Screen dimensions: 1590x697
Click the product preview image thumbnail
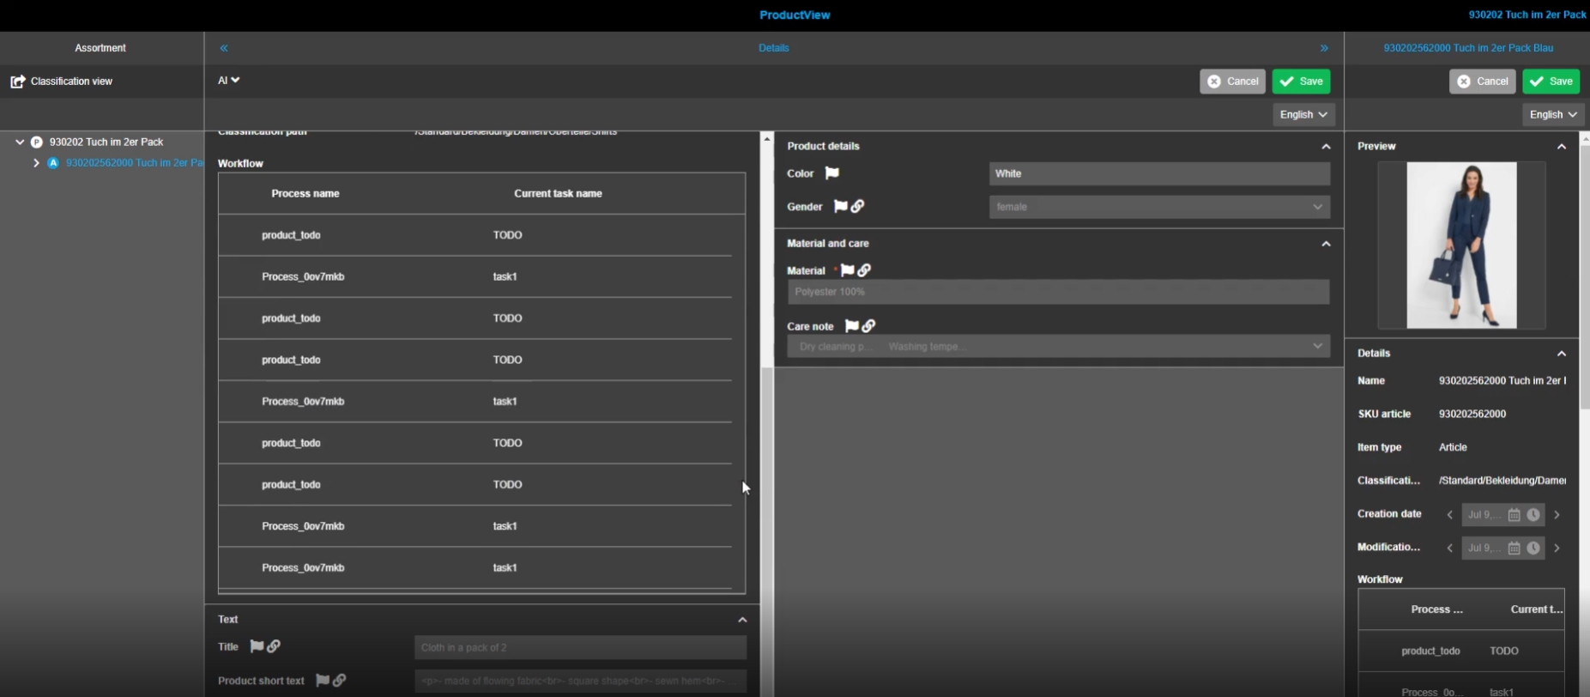pyautogui.click(x=1461, y=245)
